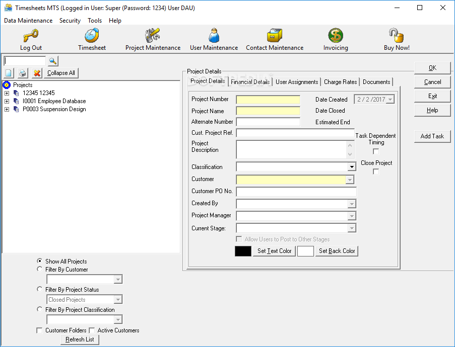Click the icon beside P0003 Suspension Design
The height and width of the screenshot is (347, 455).
(16, 109)
